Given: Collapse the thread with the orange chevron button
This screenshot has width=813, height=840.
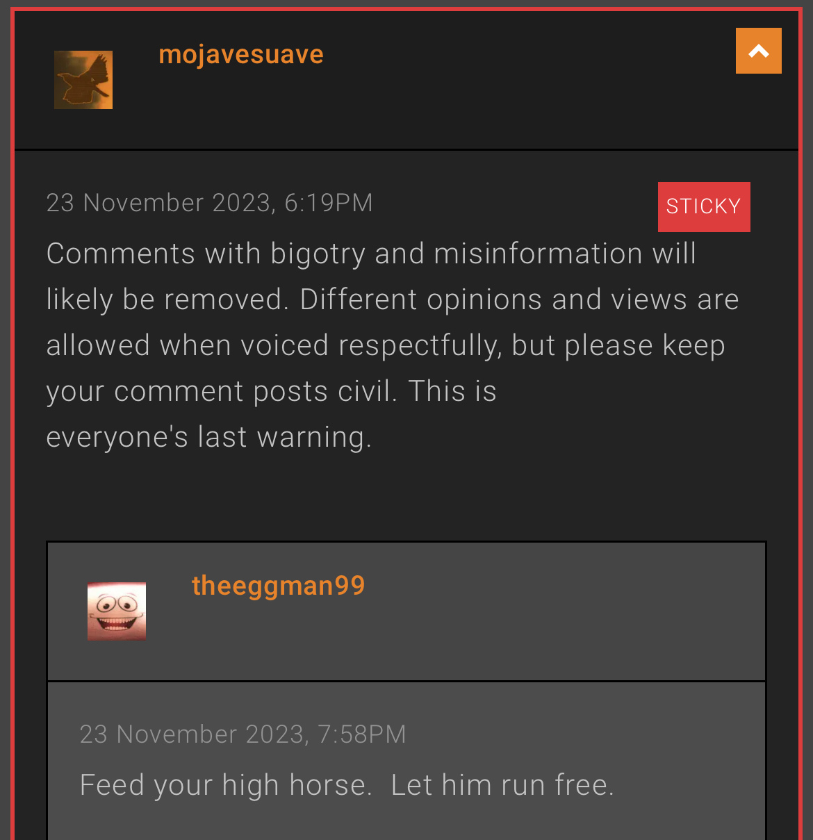Looking at the screenshot, I should 759,51.
